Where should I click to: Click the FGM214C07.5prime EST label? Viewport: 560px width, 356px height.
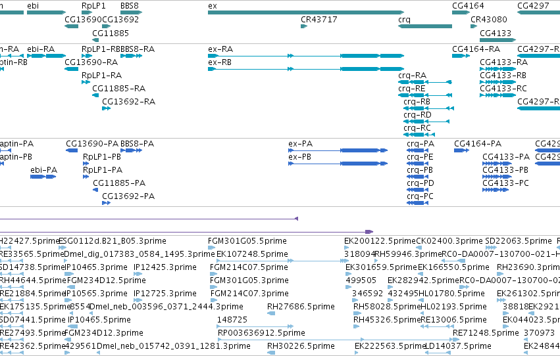(x=248, y=267)
